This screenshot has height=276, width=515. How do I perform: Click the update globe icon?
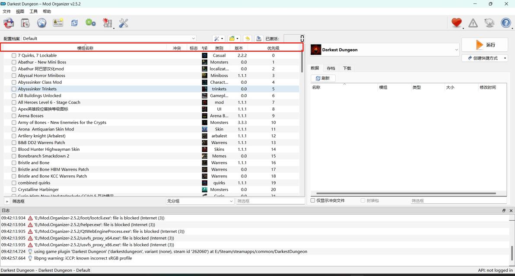click(490, 22)
